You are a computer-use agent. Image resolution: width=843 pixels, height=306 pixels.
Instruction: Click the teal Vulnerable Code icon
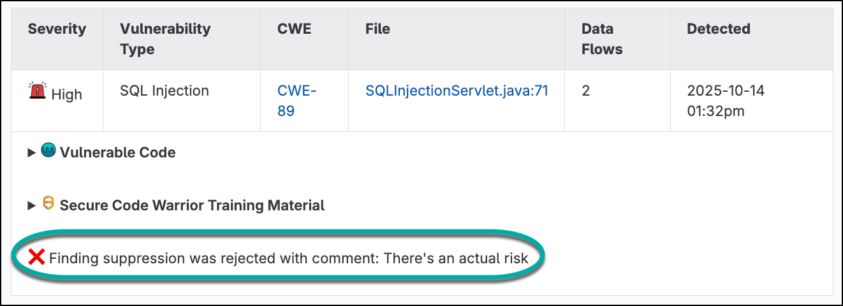[48, 151]
